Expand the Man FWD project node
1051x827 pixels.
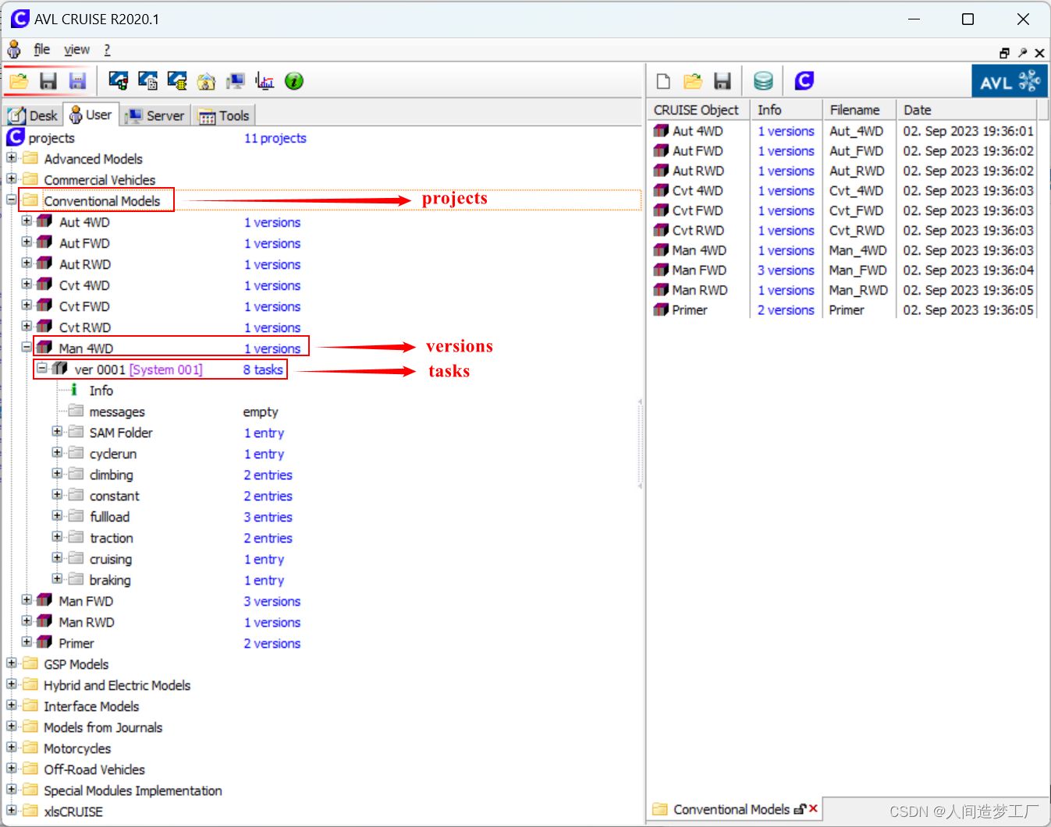pyautogui.click(x=27, y=600)
